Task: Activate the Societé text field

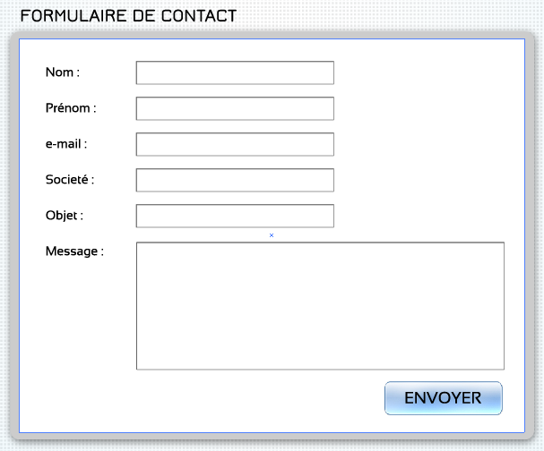Action: tap(235, 180)
